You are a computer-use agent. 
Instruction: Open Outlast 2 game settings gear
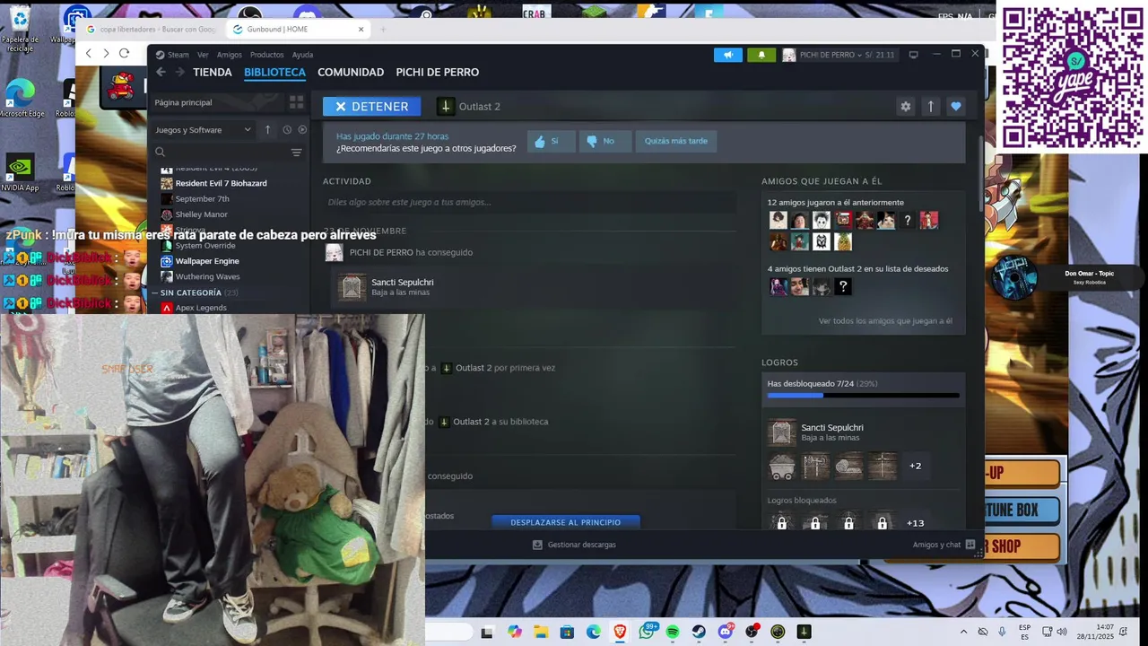[x=906, y=106]
